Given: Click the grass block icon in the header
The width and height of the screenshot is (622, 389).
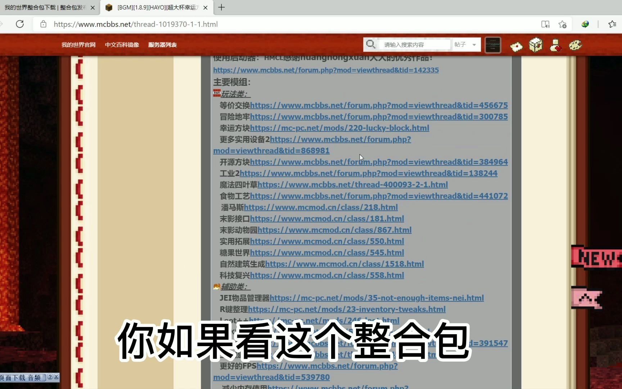Looking at the screenshot, I should tap(535, 45).
